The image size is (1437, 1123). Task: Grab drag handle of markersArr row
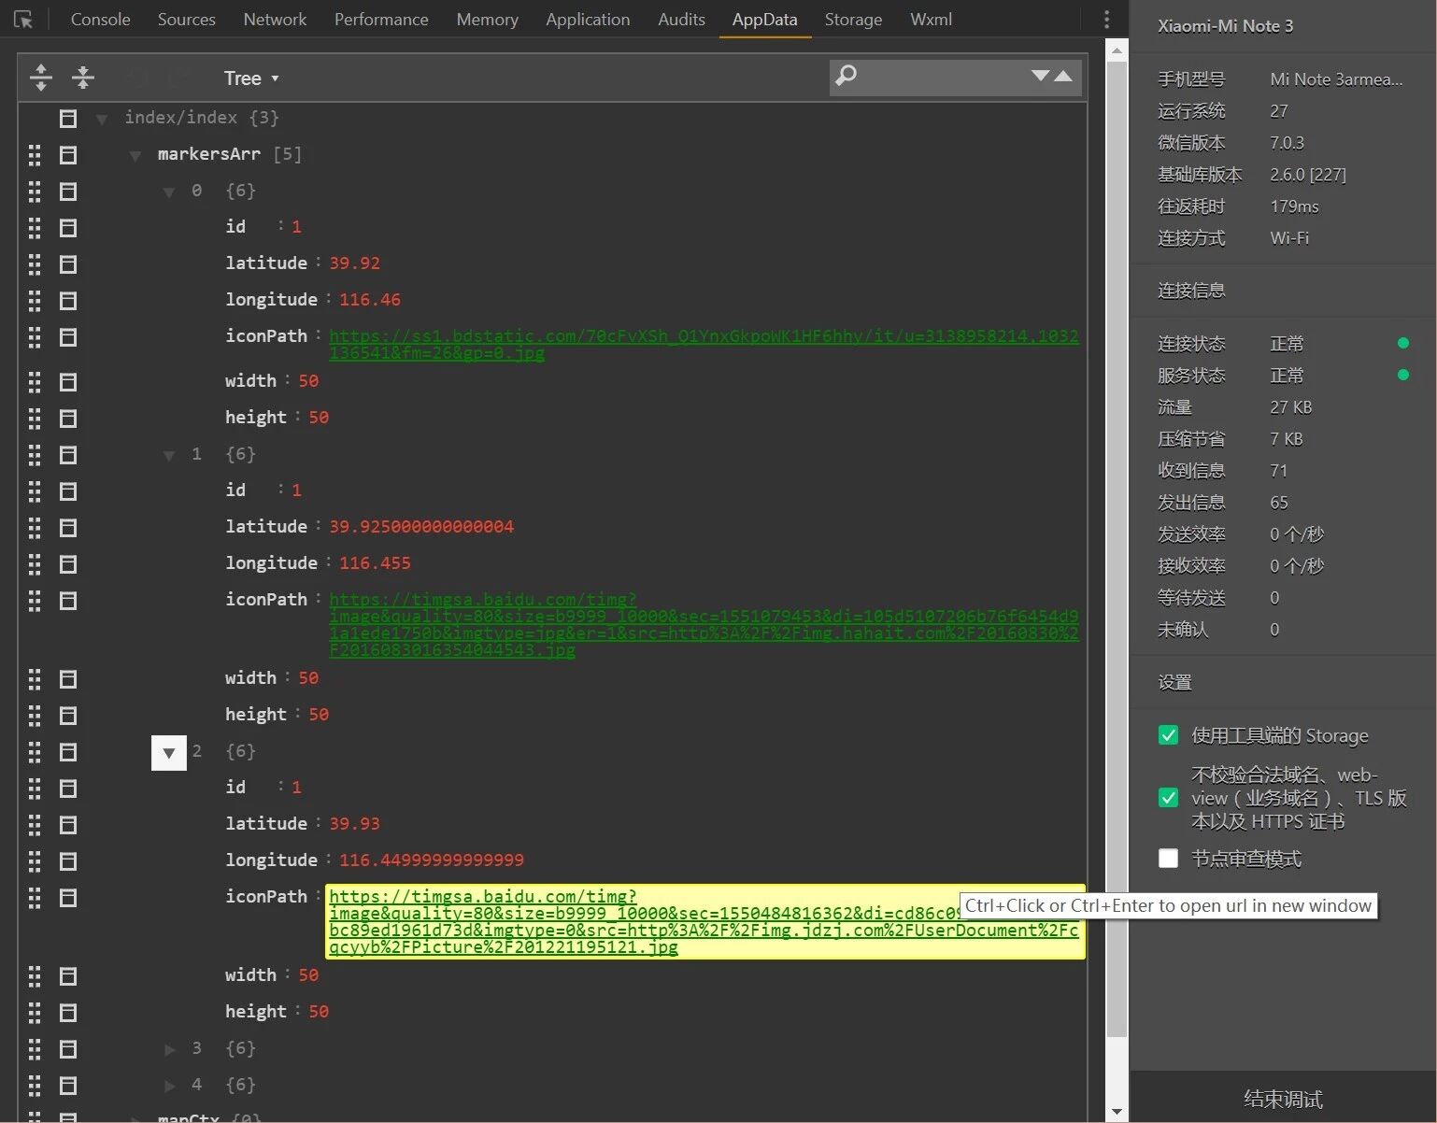pos(35,155)
